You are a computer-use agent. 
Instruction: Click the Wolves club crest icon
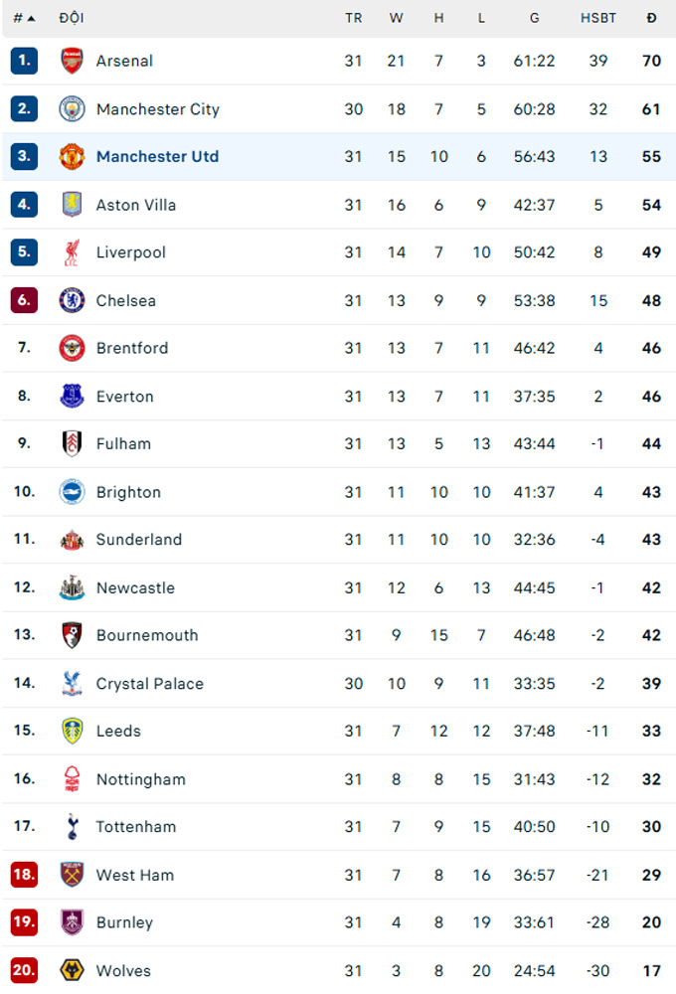click(72, 970)
